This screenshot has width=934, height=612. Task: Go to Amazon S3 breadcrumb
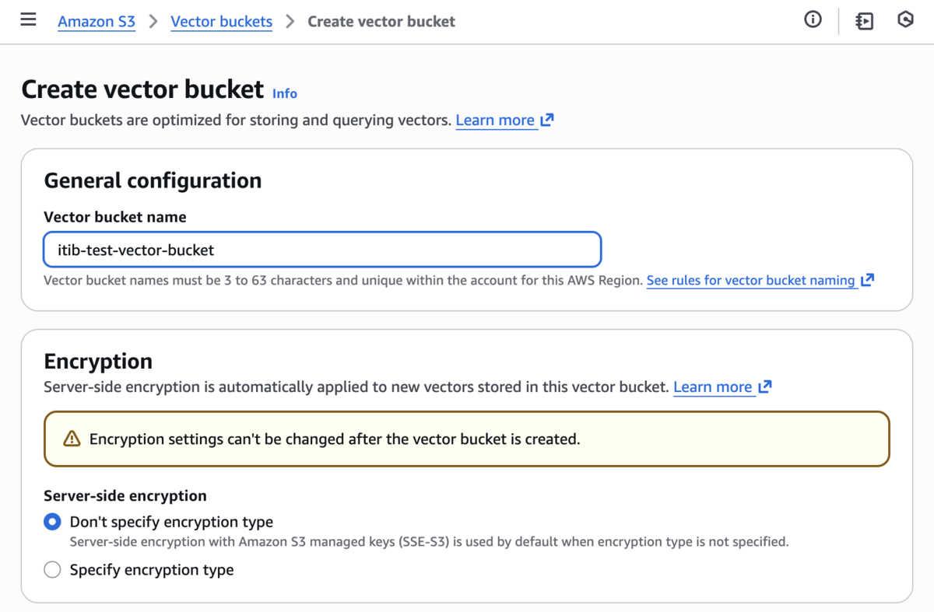click(x=97, y=21)
